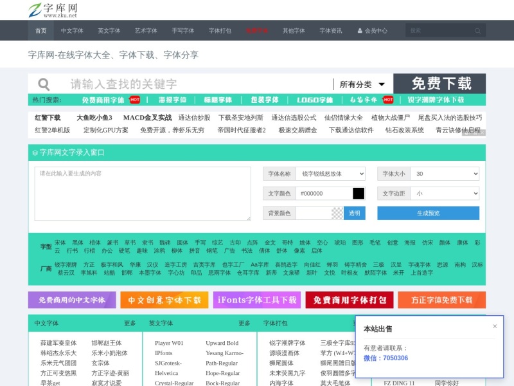The width and height of the screenshot is (514, 386).
Task: Open the 文字边距 margin dropdown
Action: (x=445, y=194)
